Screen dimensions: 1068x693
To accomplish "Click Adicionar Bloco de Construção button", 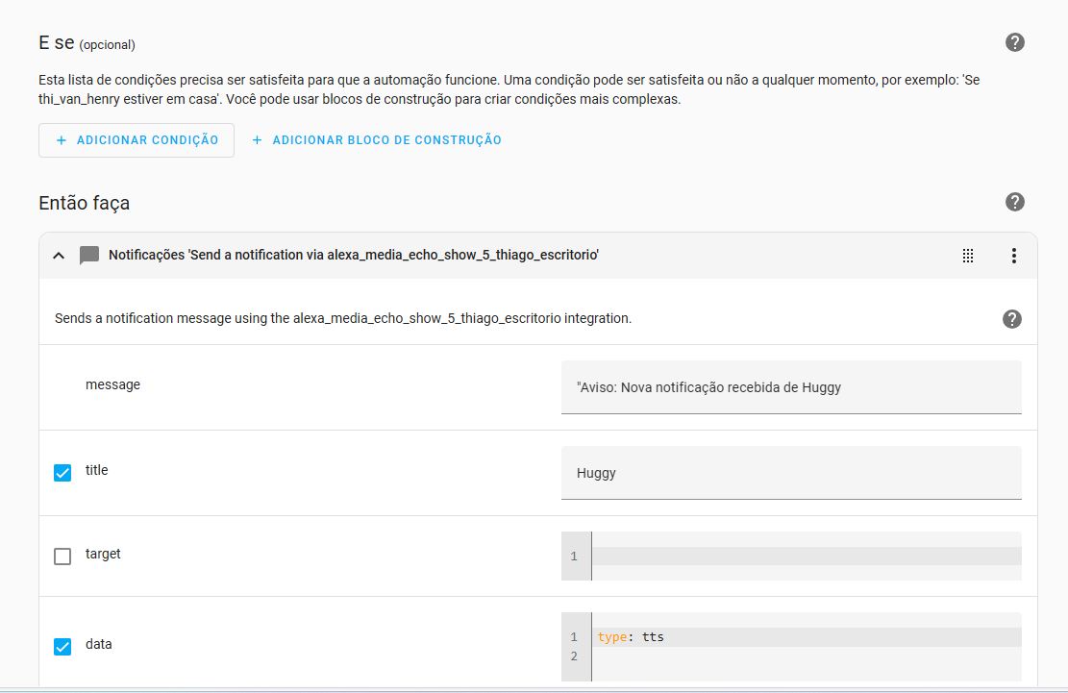I will (377, 140).
